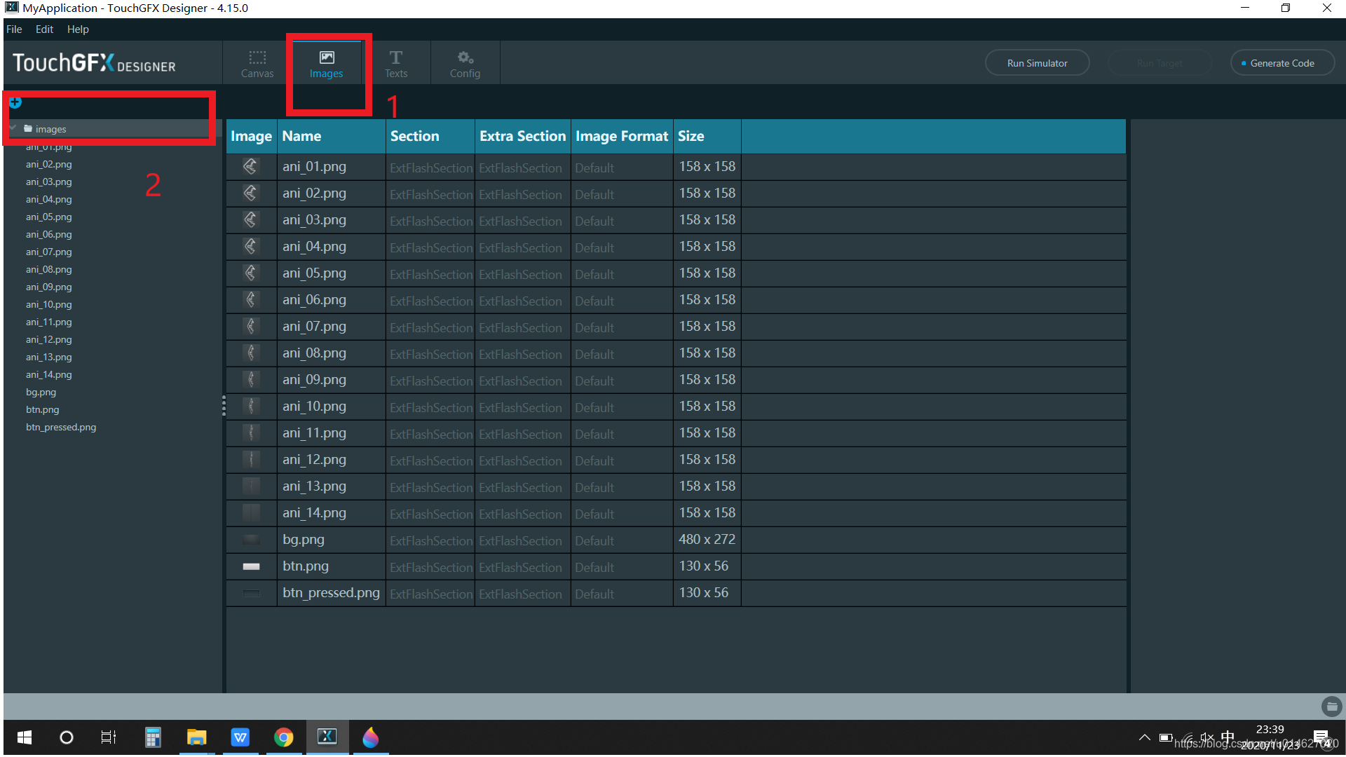The height and width of the screenshot is (757, 1346).
Task: Click the folder icon at bottom right
Action: click(1331, 707)
